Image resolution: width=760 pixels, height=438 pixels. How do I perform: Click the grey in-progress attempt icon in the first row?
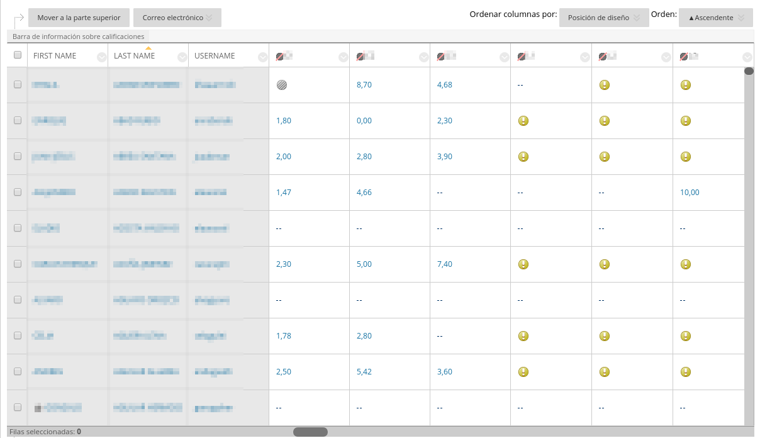[x=282, y=85]
